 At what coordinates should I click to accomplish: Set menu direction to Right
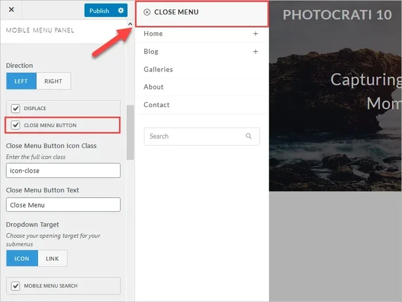point(53,81)
